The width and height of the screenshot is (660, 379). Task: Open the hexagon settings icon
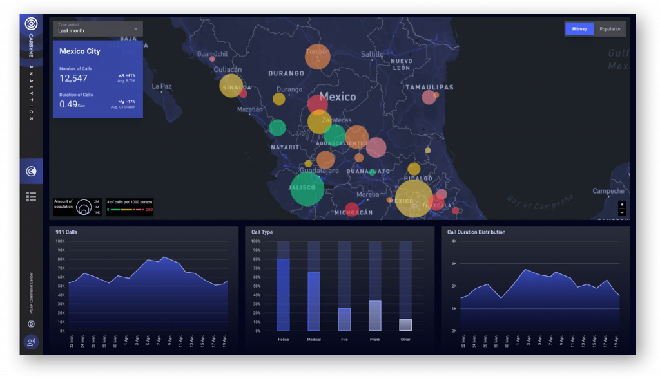point(30,324)
